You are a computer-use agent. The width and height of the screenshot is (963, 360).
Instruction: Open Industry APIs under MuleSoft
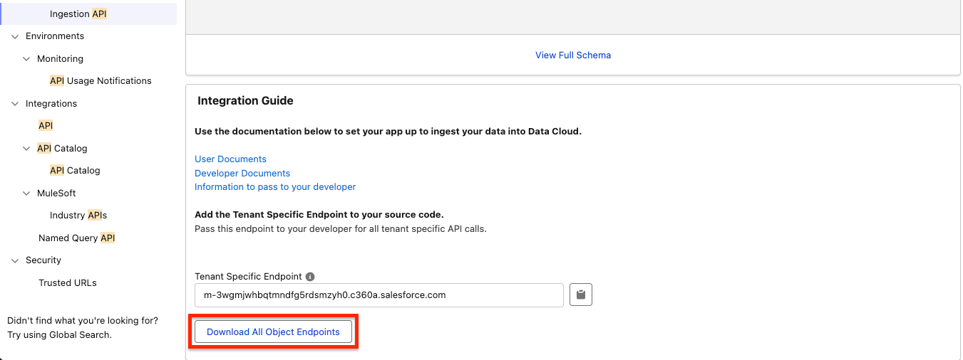(x=78, y=216)
